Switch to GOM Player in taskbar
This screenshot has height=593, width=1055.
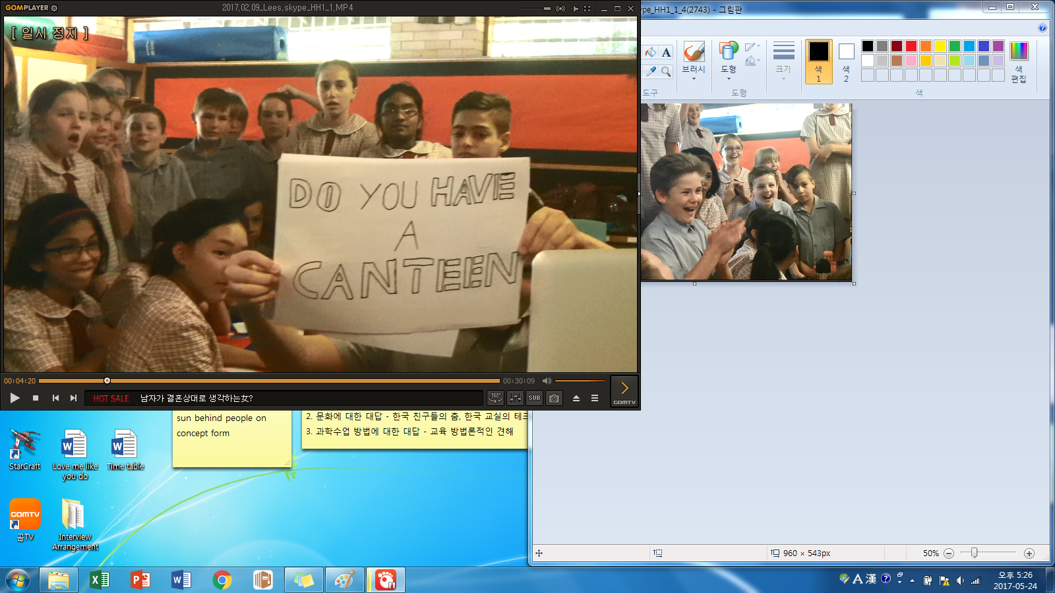pos(386,580)
